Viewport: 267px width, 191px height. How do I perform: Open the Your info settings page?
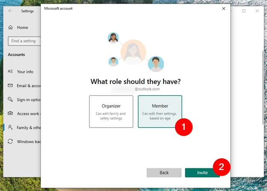[25, 72]
